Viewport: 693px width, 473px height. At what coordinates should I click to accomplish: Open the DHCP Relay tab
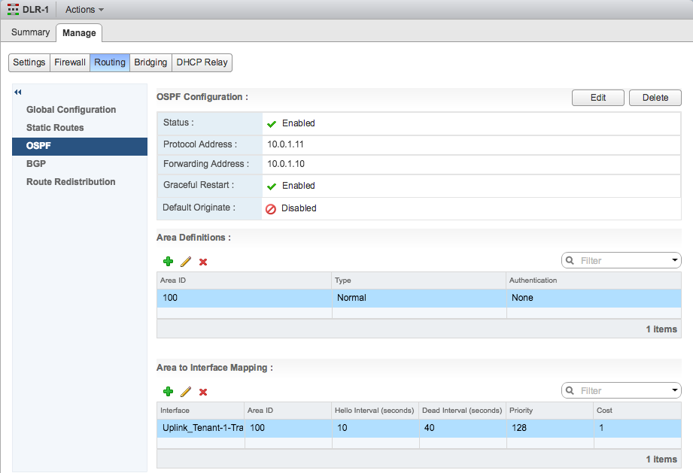click(x=202, y=62)
